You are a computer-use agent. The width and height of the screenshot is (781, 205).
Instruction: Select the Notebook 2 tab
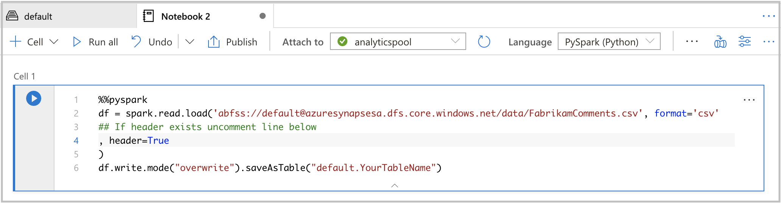click(x=185, y=16)
